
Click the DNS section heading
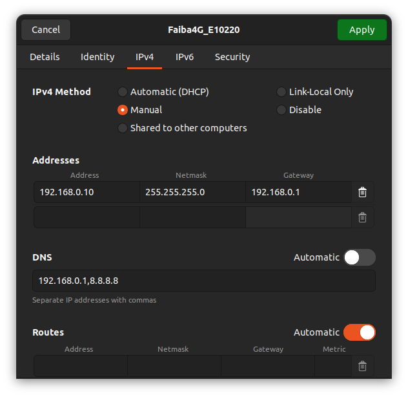click(x=42, y=257)
